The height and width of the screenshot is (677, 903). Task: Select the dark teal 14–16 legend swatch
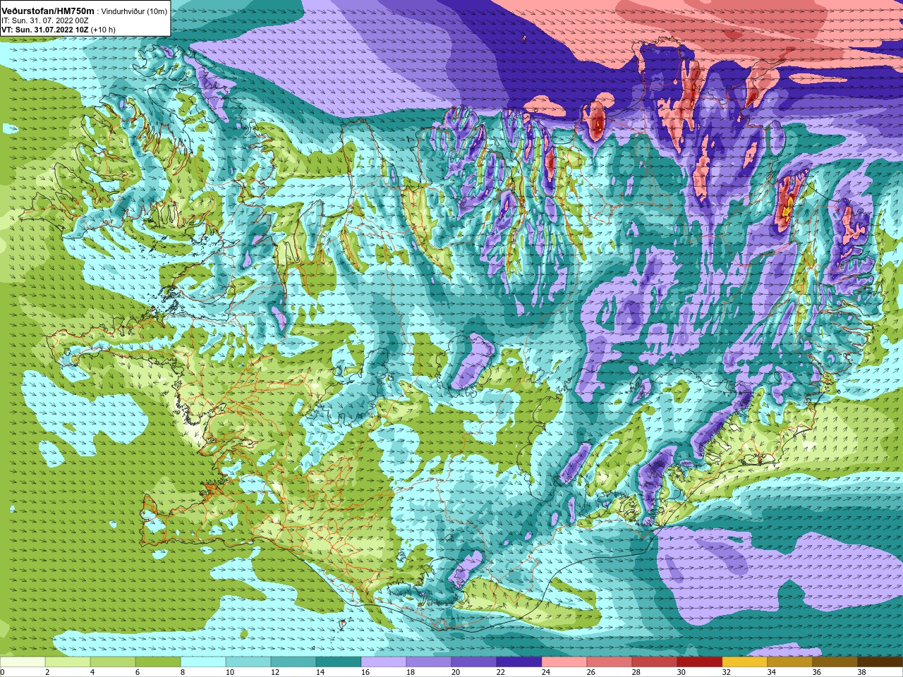tap(339, 662)
